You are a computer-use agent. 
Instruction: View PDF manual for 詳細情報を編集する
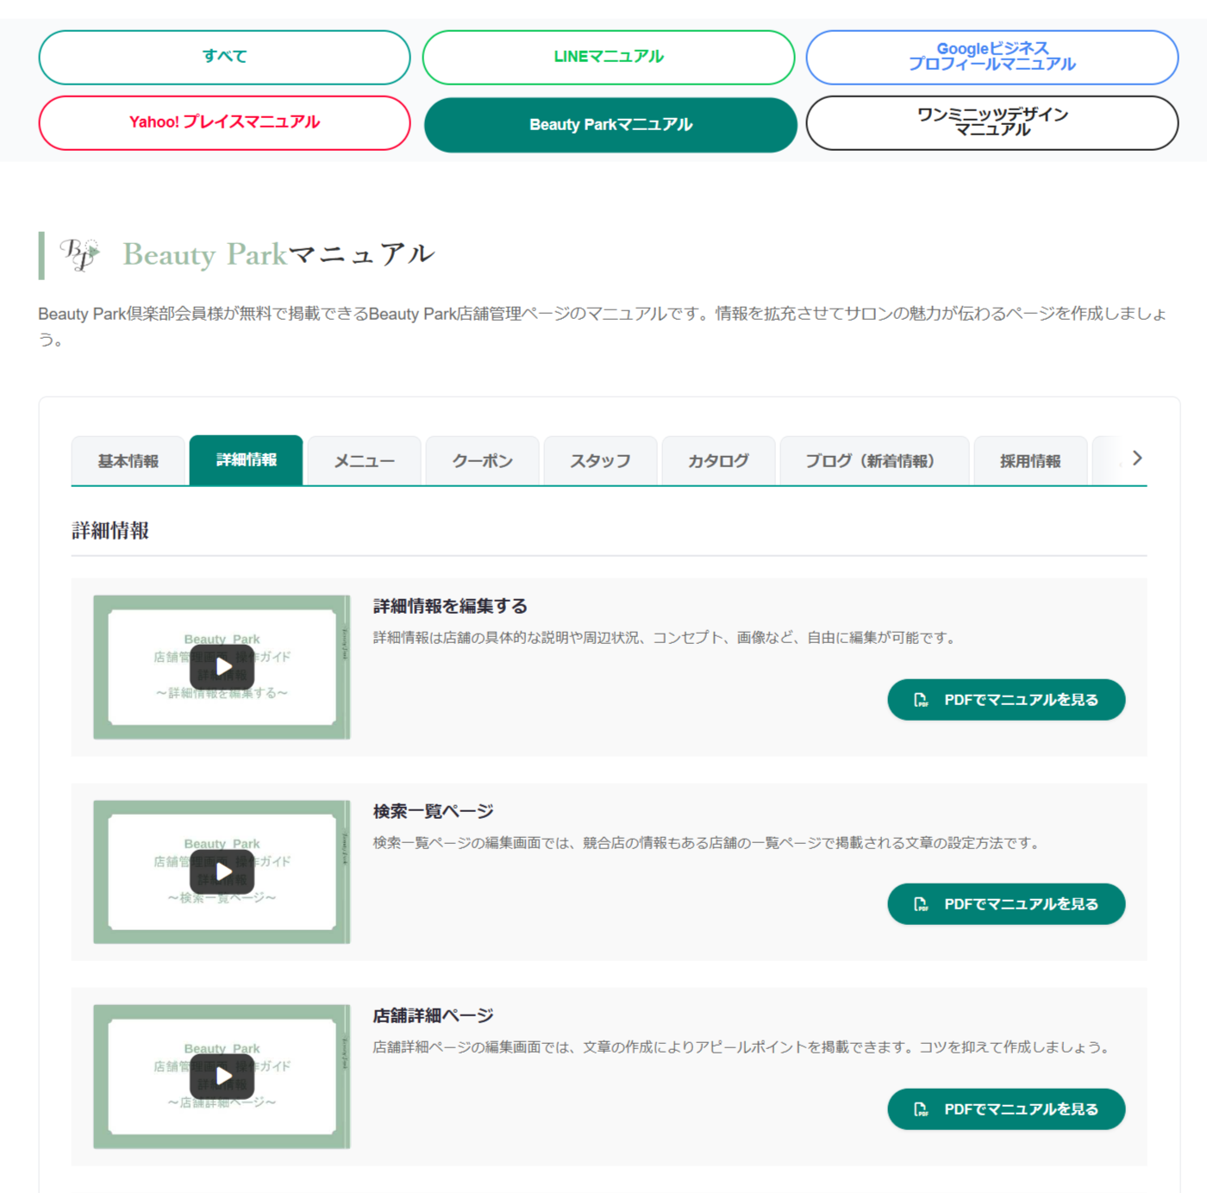pyautogui.click(x=1006, y=700)
